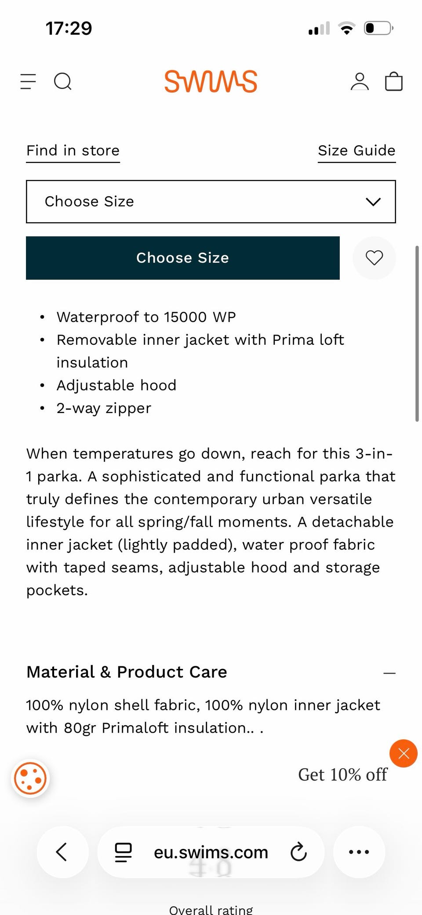This screenshot has width=422, height=915.
Task: Collapse the Material & Product Care section
Action: (x=389, y=673)
